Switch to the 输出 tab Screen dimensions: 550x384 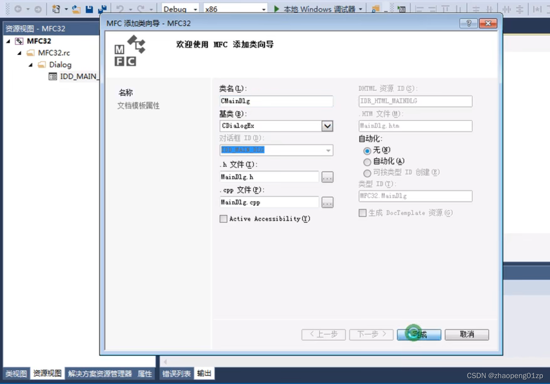pyautogui.click(x=204, y=374)
